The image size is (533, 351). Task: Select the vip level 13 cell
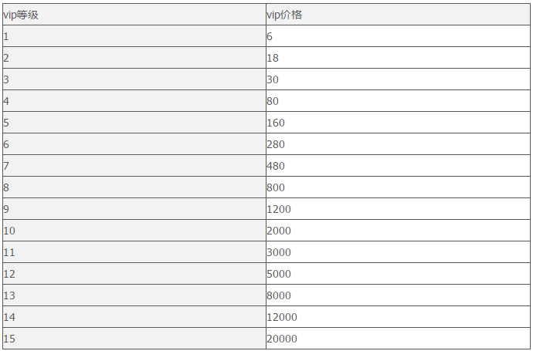tap(134, 295)
